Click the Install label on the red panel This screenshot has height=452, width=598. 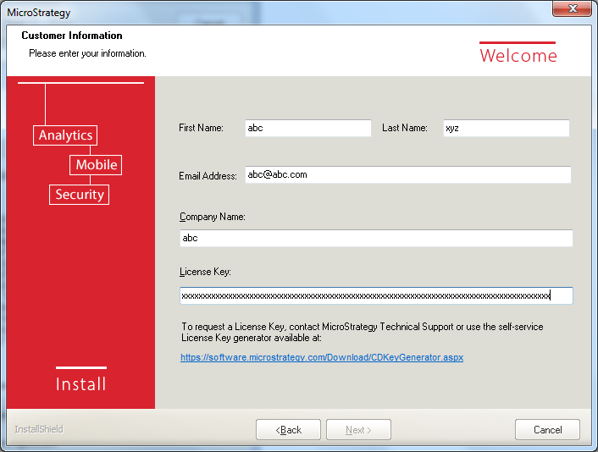tap(81, 384)
